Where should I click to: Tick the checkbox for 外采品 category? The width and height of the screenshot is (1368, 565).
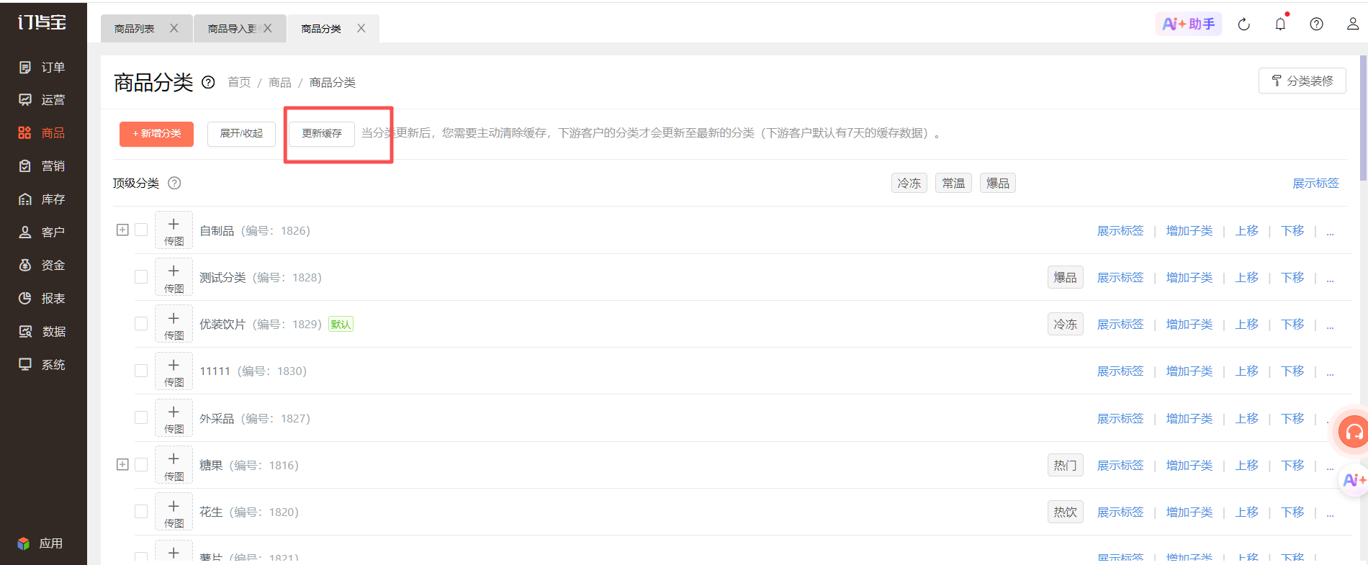pos(141,417)
